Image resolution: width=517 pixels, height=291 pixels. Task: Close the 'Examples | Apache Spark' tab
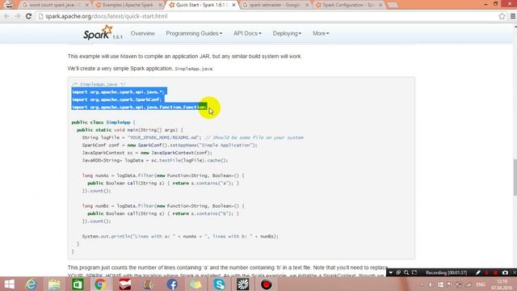160,5
